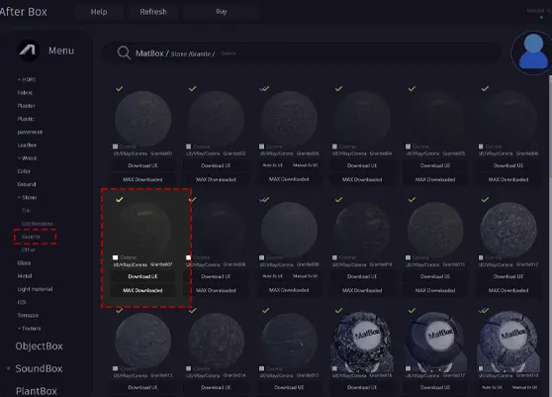Click Refresh in the top bar
Image resolution: width=552 pixels, height=397 pixels.
(x=153, y=12)
